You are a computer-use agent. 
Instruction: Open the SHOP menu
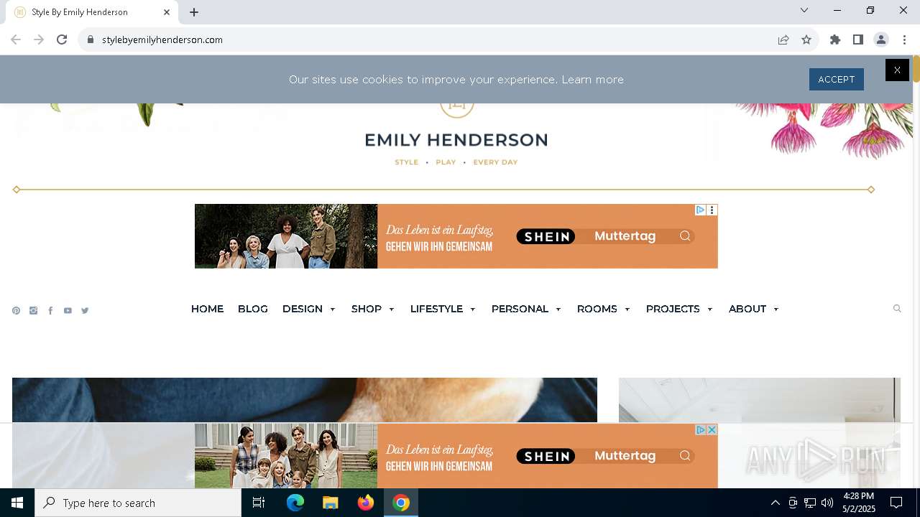[x=367, y=309]
